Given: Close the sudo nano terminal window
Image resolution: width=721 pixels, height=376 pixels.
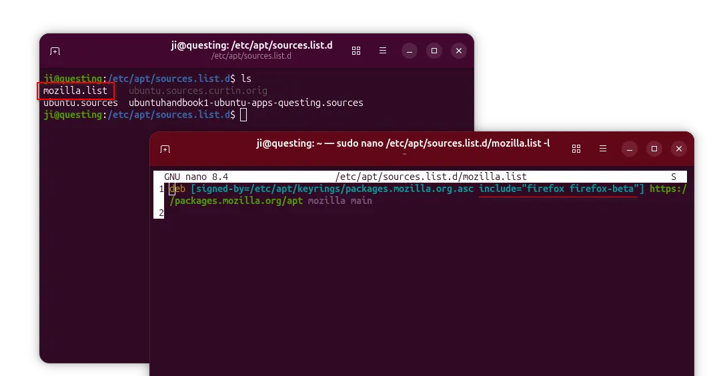Looking at the screenshot, I should (679, 149).
